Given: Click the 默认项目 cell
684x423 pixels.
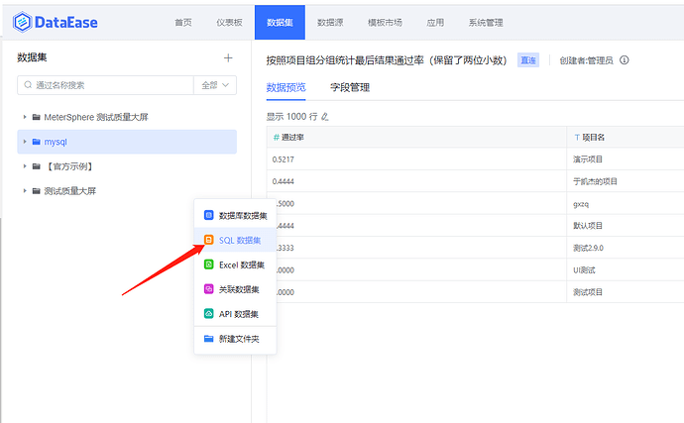Looking at the screenshot, I should coord(626,226).
